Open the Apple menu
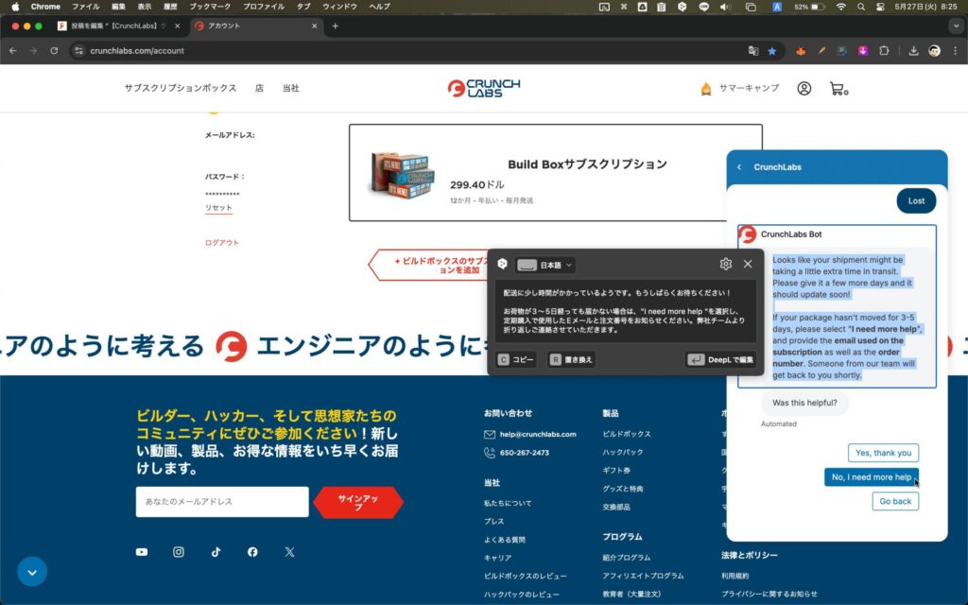Viewport: 968px width, 605px height. tap(15, 7)
